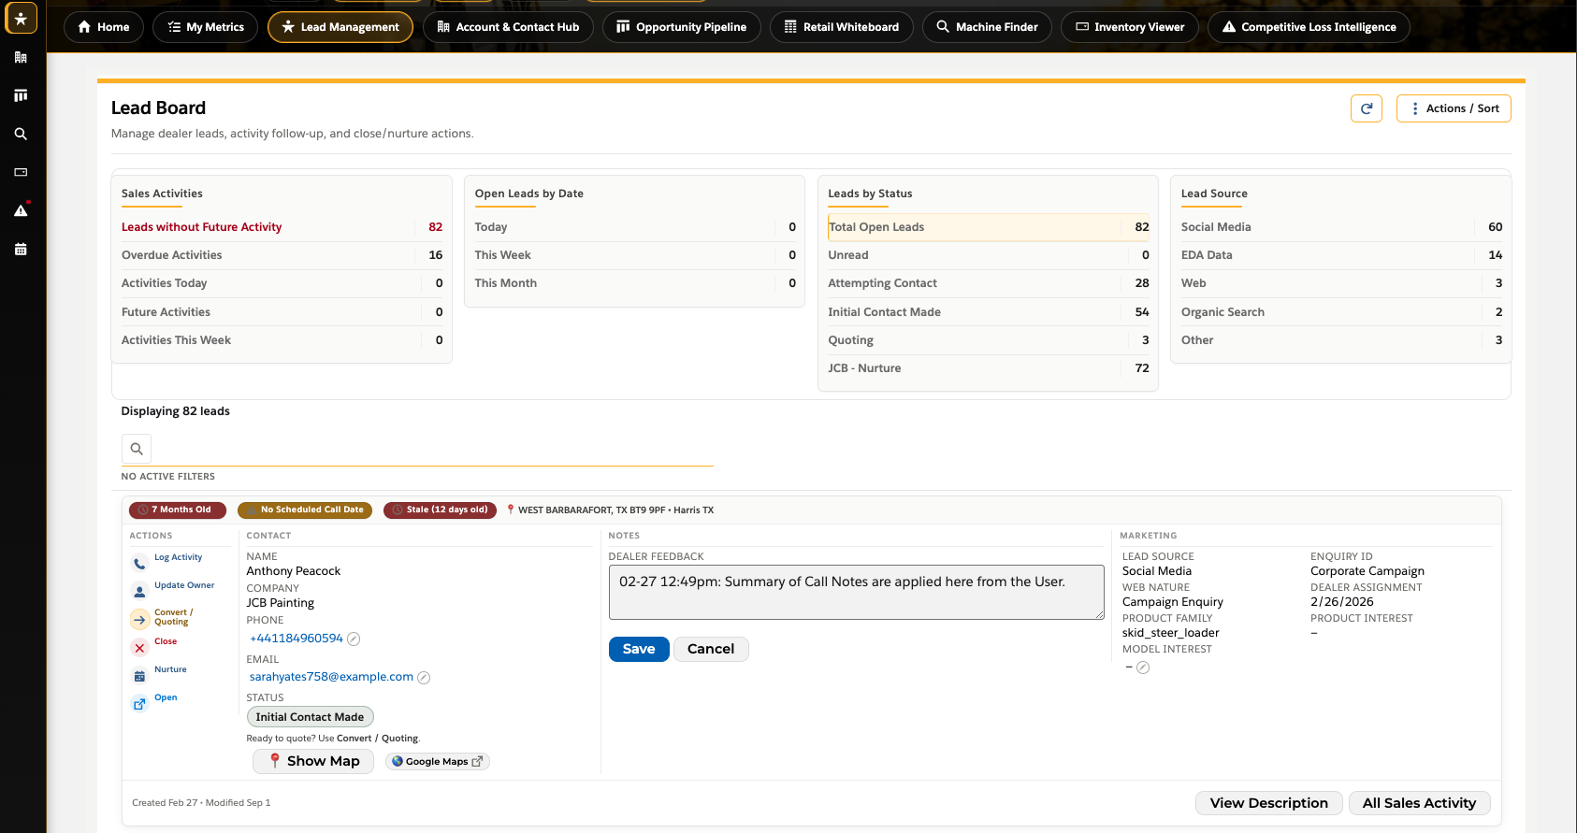The width and height of the screenshot is (1577, 833).
Task: Click the refresh icon on Lead Board
Action: pyautogui.click(x=1367, y=108)
